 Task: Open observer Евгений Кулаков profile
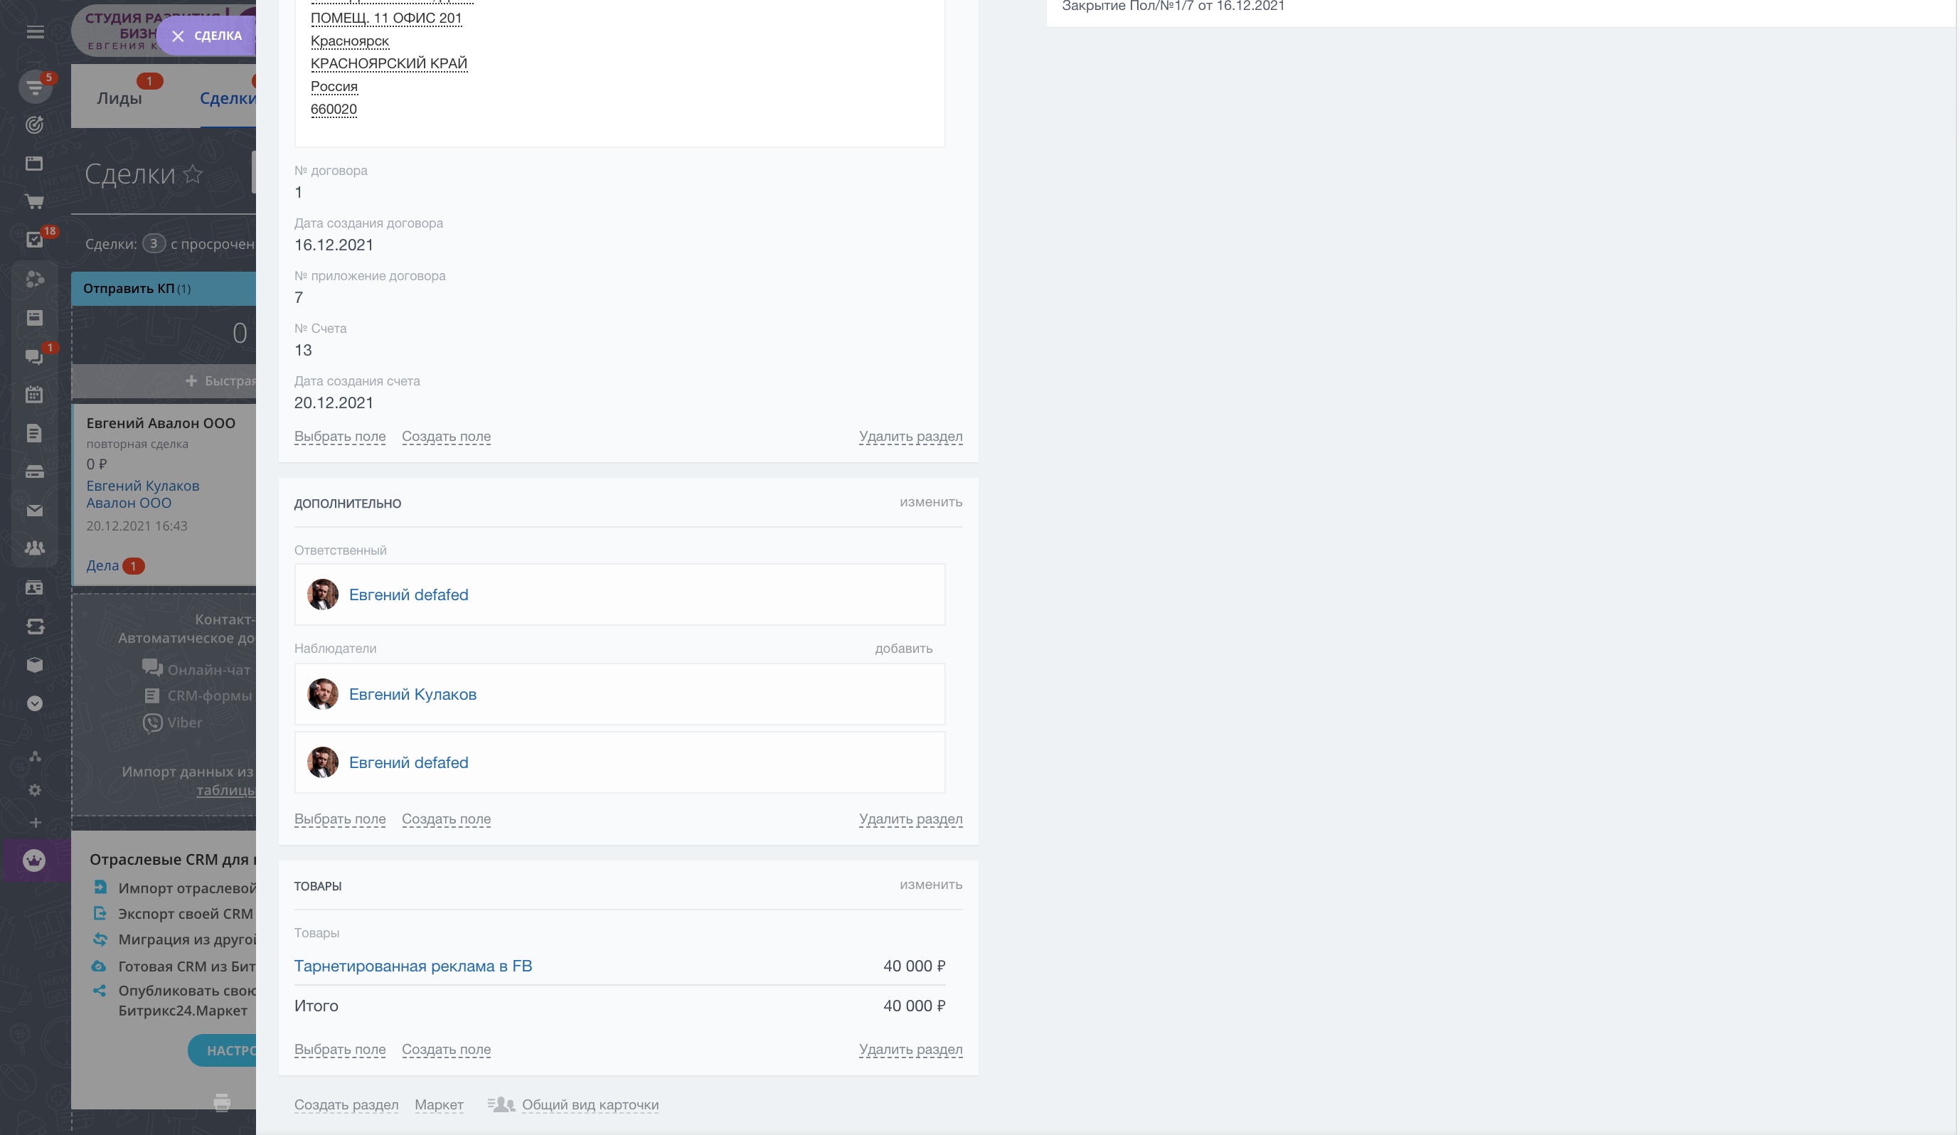tap(412, 694)
